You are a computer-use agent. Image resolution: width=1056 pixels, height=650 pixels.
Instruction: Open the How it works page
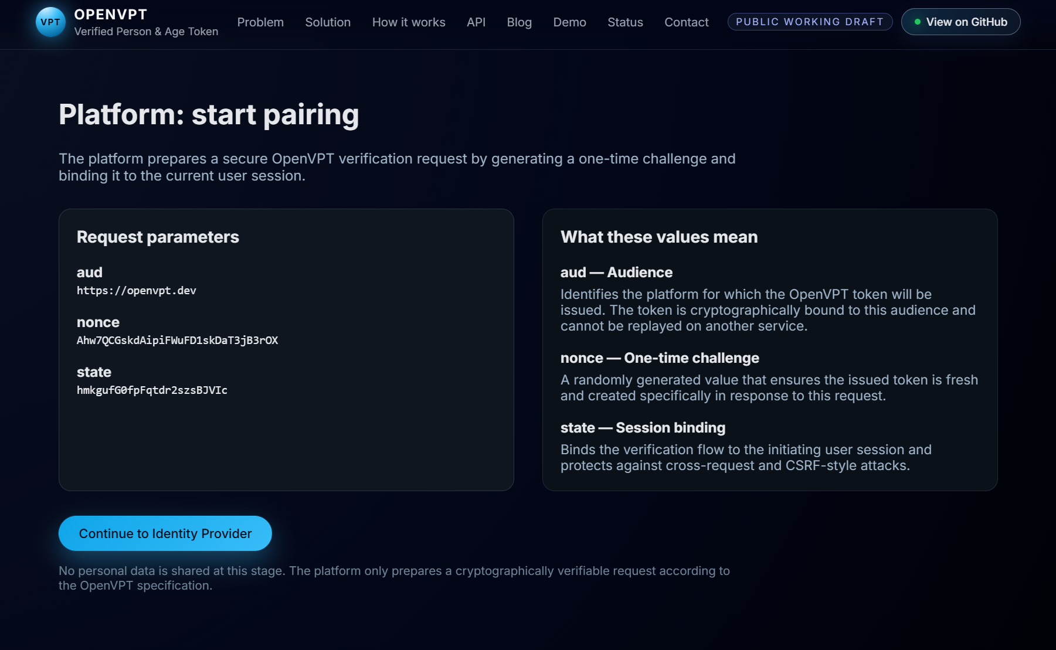click(409, 22)
